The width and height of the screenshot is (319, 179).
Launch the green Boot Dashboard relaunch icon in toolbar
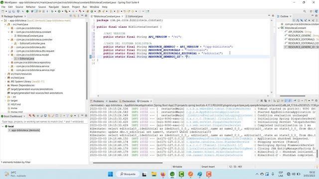tap(27, 11)
